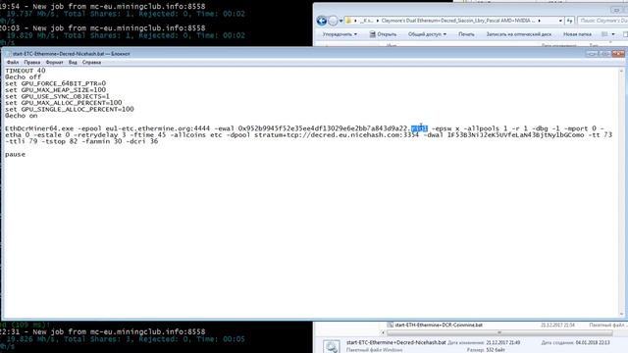This screenshot has height=353, width=628.
Task: Click the Notepad title bar text
Action: pyautogui.click(x=72, y=54)
